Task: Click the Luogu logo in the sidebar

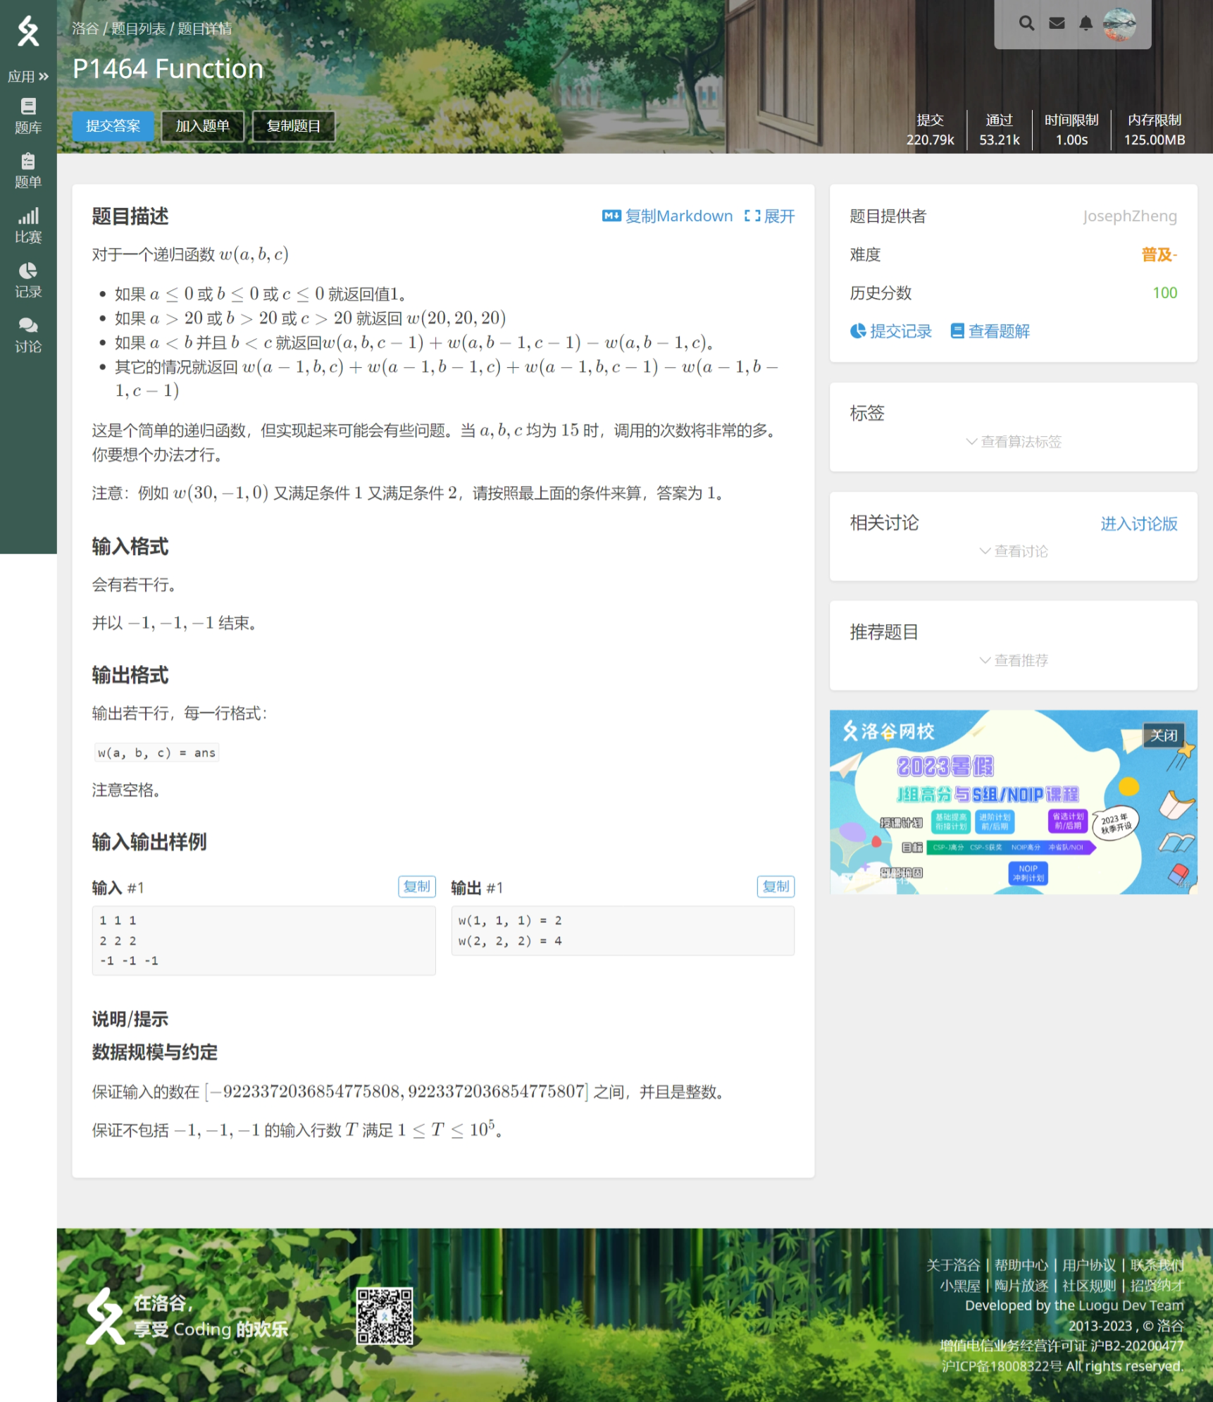Action: click(x=28, y=30)
